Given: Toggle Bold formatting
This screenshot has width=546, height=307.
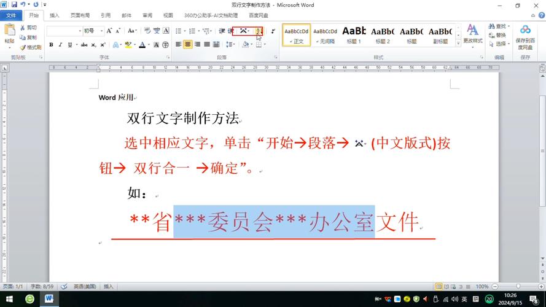Looking at the screenshot, I should [51, 45].
